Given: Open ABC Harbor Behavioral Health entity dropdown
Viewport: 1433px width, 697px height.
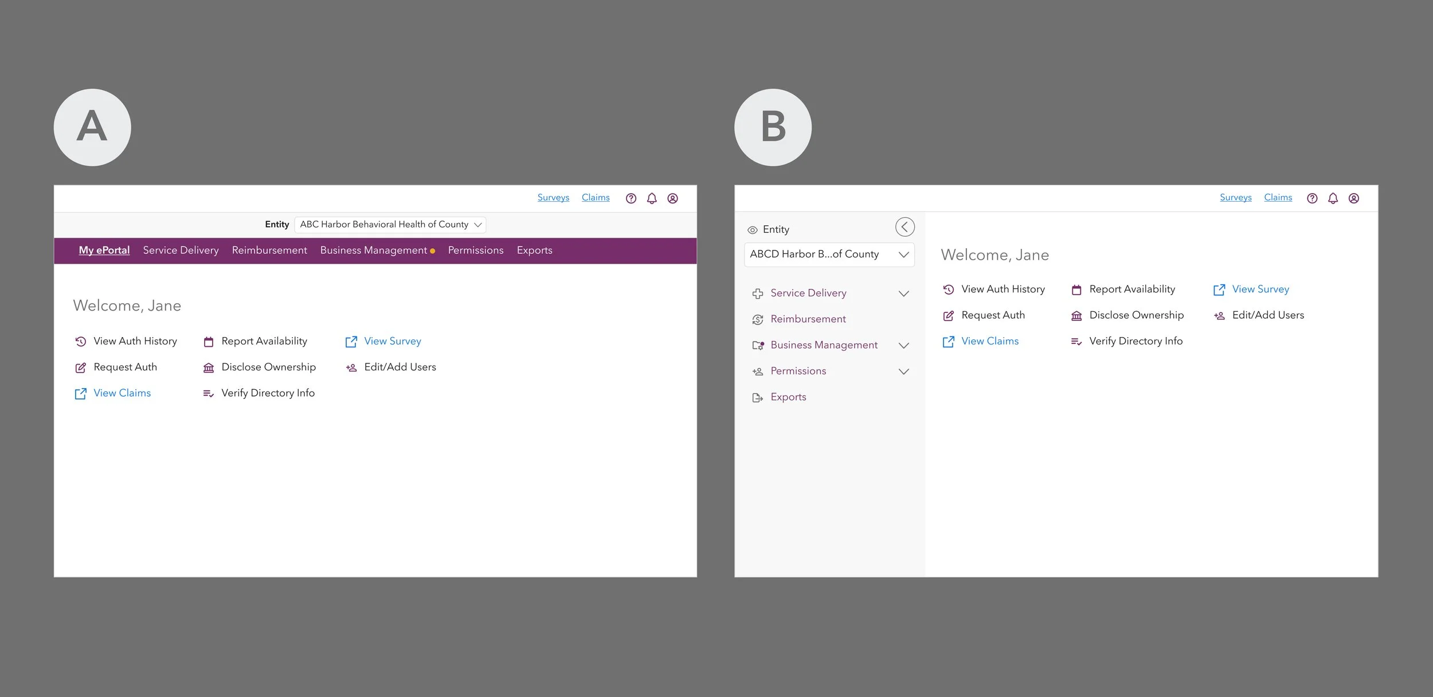Looking at the screenshot, I should click(x=390, y=225).
